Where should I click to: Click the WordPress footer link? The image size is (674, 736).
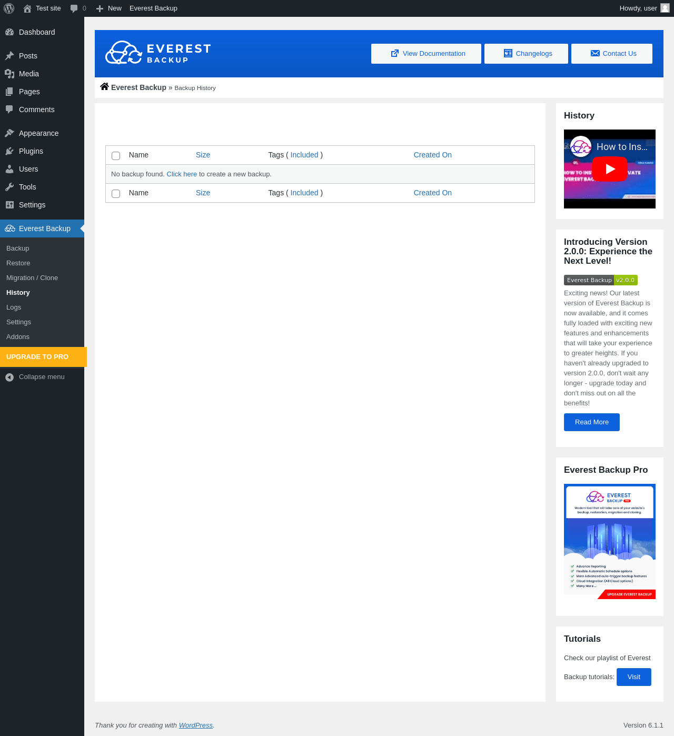tap(196, 725)
